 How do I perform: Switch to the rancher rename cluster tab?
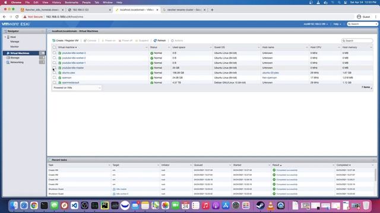184,10
